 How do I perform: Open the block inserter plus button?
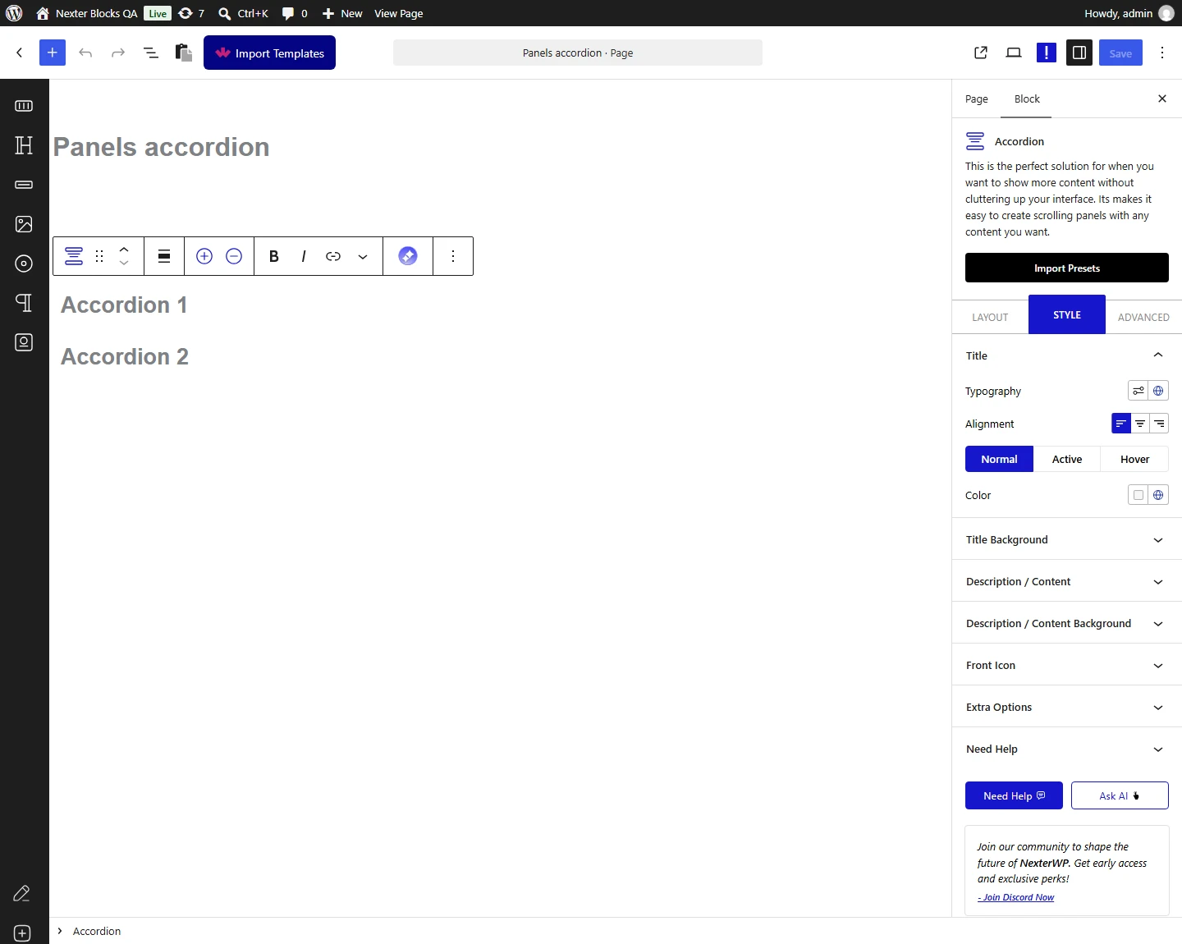click(53, 53)
